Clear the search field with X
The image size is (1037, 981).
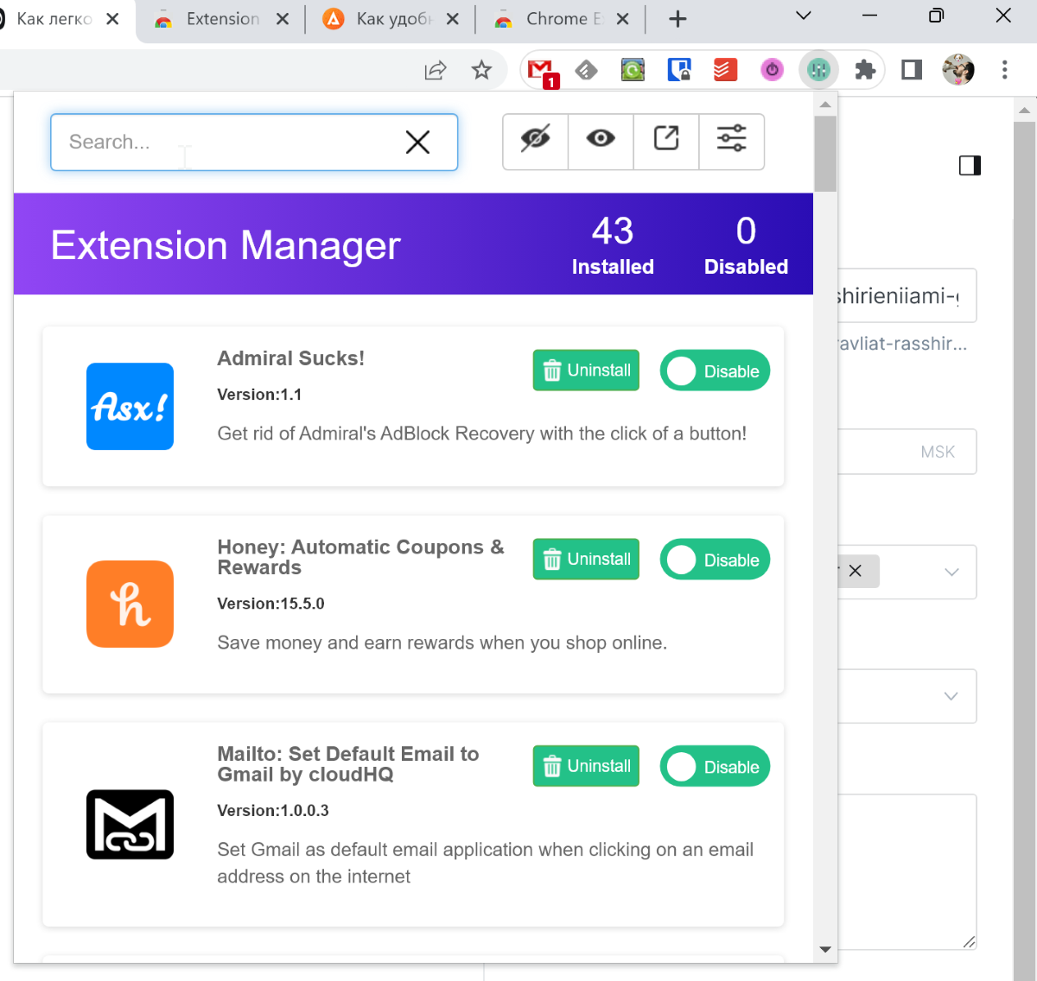[417, 142]
